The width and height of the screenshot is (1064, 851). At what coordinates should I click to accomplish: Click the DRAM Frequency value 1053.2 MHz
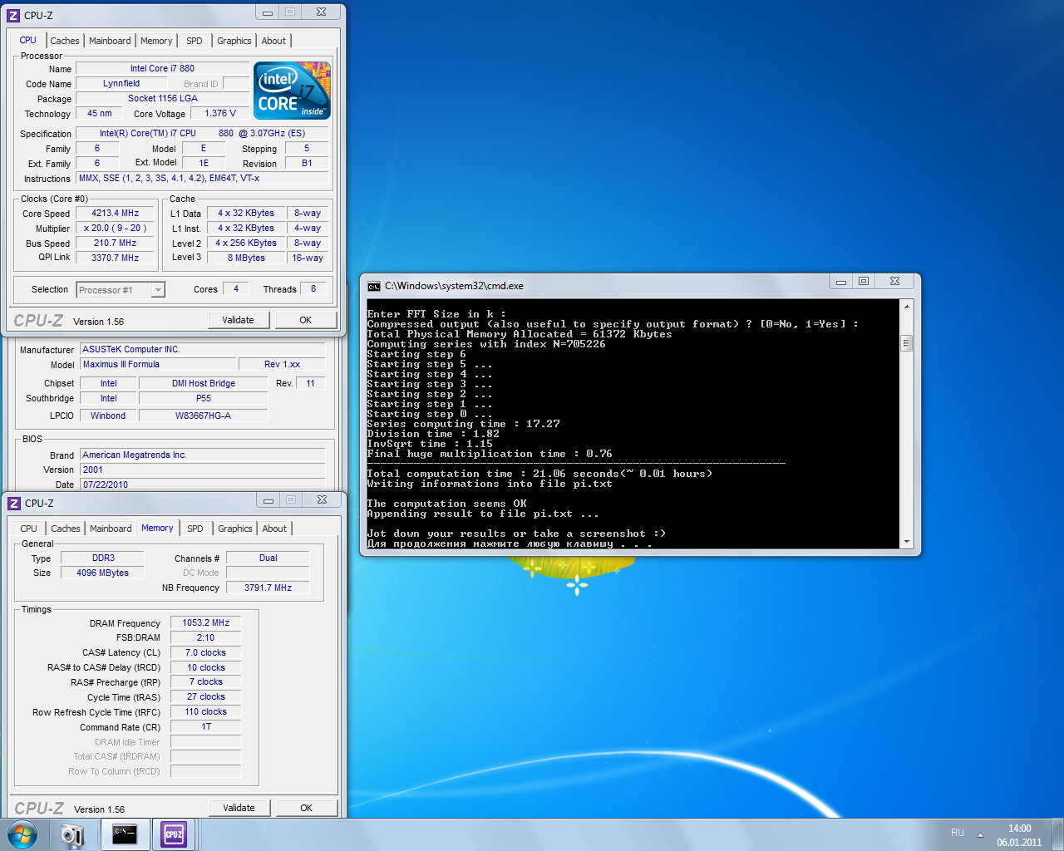(x=206, y=622)
